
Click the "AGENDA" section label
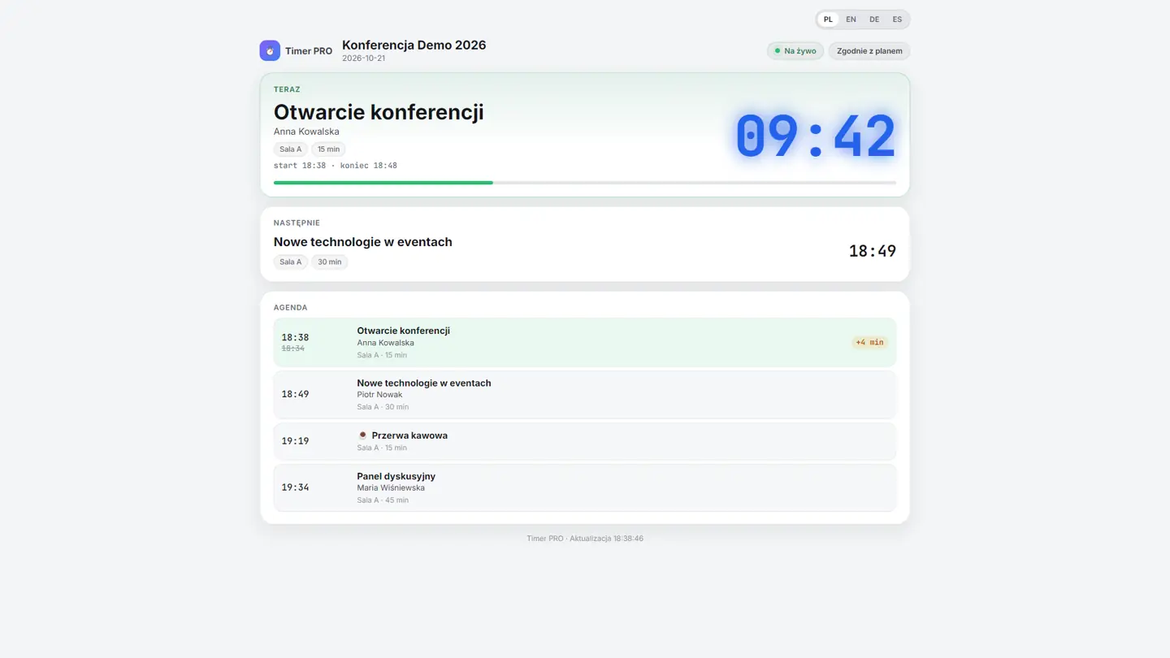pyautogui.click(x=290, y=308)
